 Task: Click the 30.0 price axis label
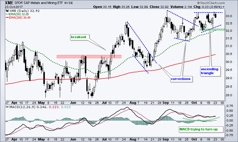(229, 62)
